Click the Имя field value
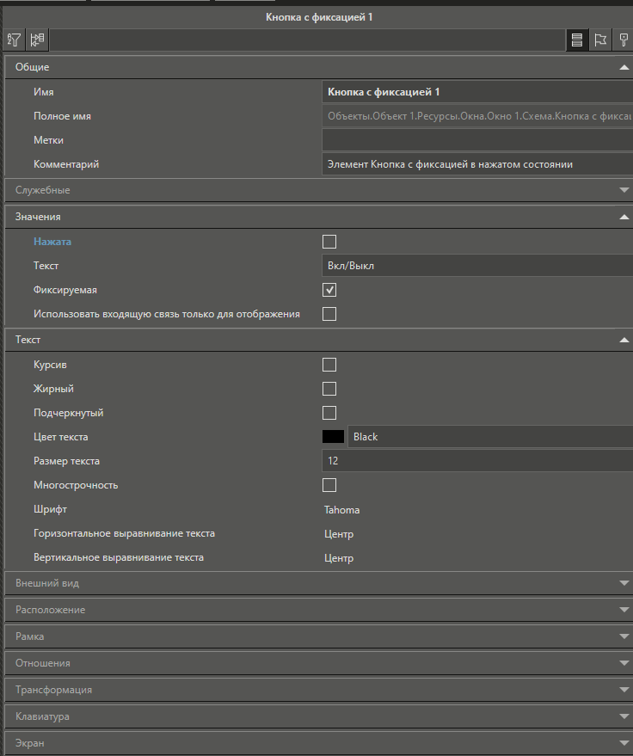Image resolution: width=633 pixels, height=756 pixels. coord(477,92)
